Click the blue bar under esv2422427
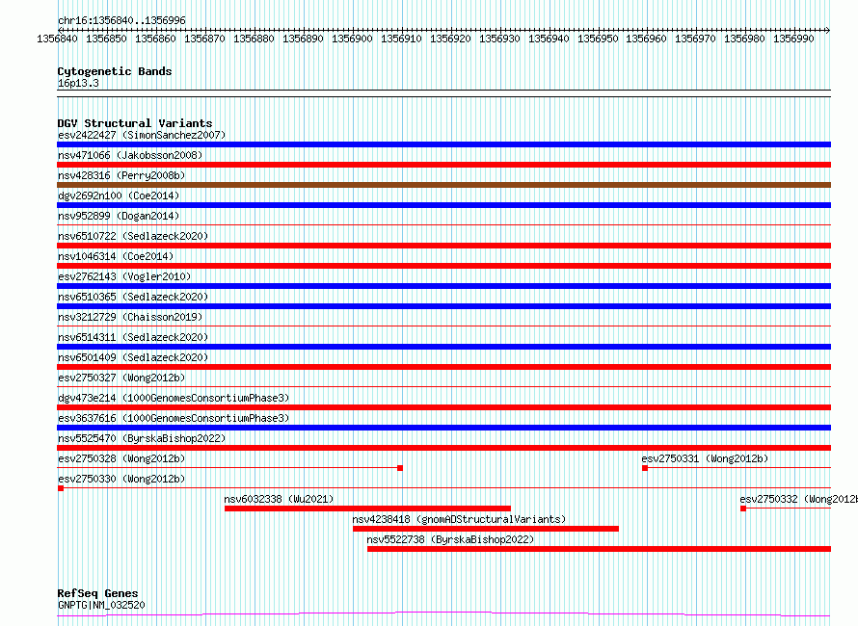Viewport: 858px width, 626px height. pyautogui.click(x=443, y=144)
